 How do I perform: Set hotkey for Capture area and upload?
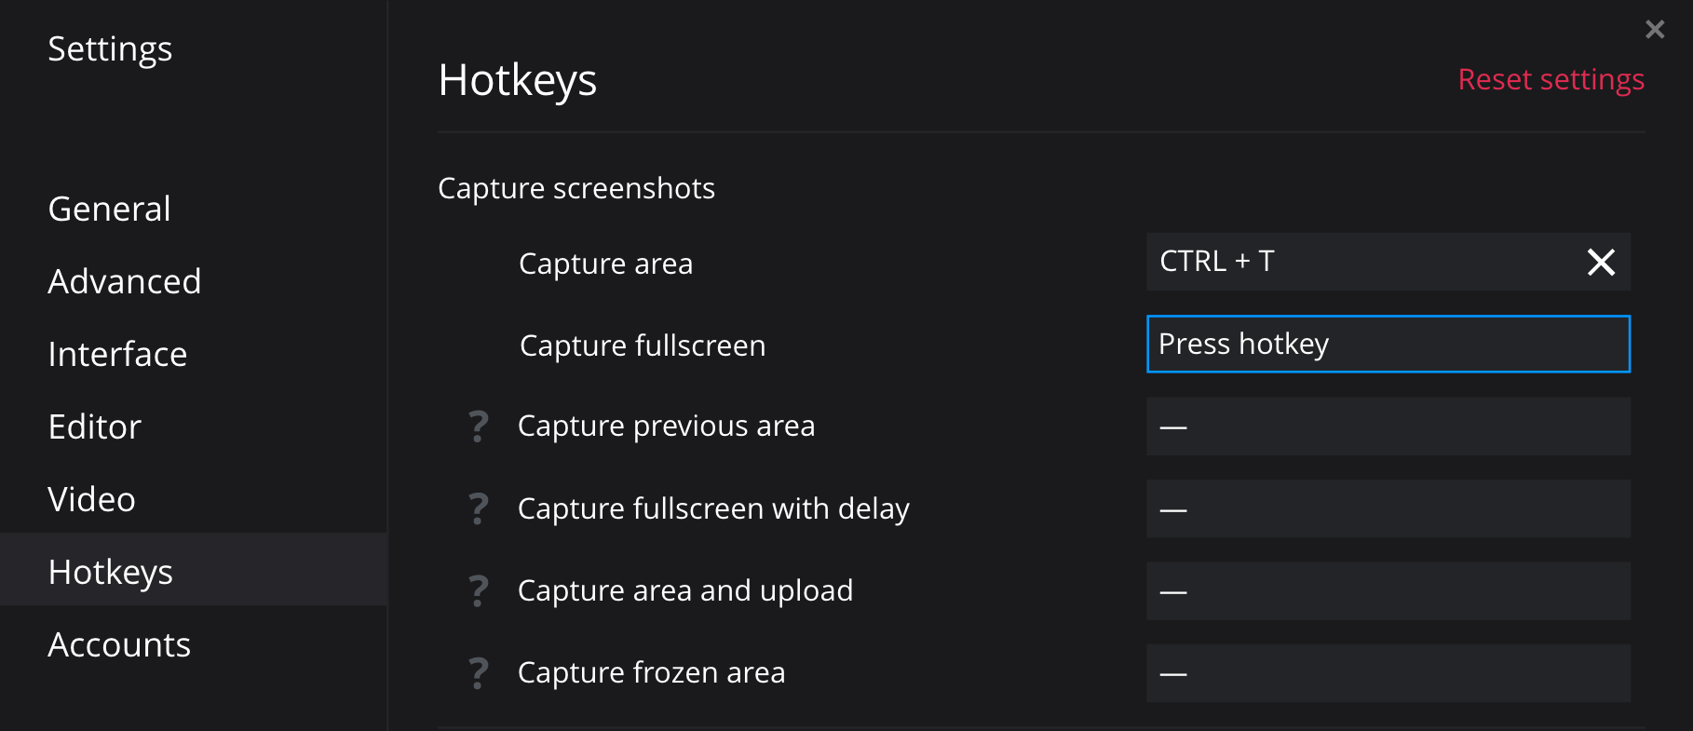[1388, 590]
